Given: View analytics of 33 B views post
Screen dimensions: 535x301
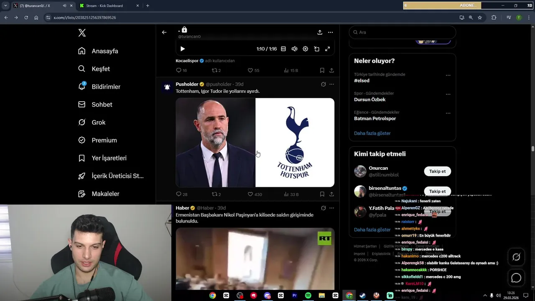Looking at the screenshot, I should click(291, 194).
